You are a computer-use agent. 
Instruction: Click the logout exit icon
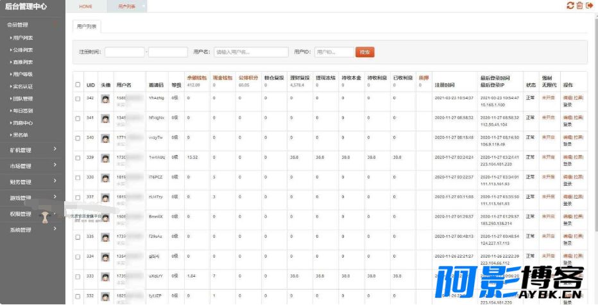click(589, 5)
